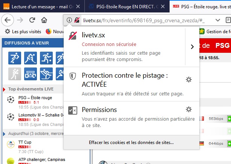Click the Permissions checkbox-style icon
Screen dimensions: 231x164
point(73,110)
